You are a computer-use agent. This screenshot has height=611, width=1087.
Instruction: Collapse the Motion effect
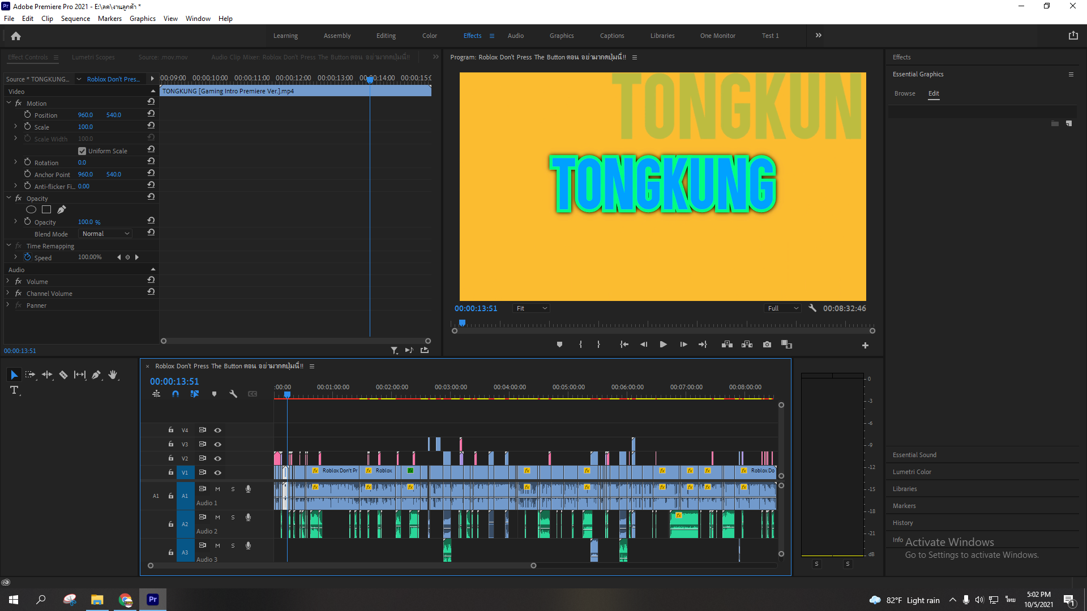coord(9,103)
